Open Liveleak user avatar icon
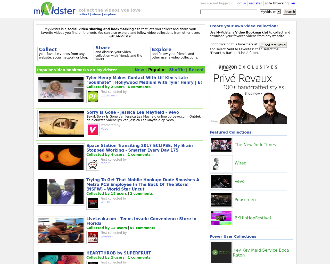This screenshot has width=330, height=264. (93, 238)
